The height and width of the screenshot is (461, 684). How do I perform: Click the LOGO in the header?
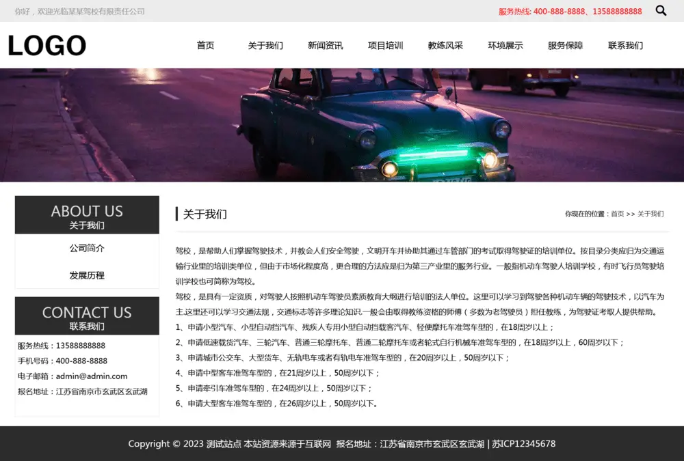46,44
